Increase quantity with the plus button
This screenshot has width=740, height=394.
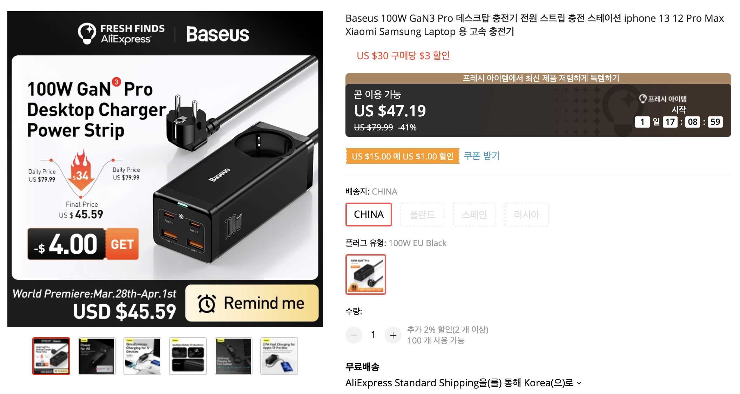[393, 335]
